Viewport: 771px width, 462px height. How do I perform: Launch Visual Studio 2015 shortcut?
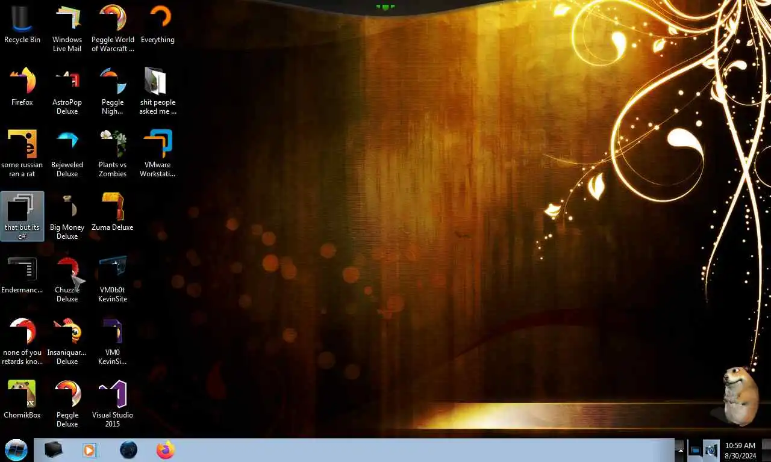click(113, 404)
